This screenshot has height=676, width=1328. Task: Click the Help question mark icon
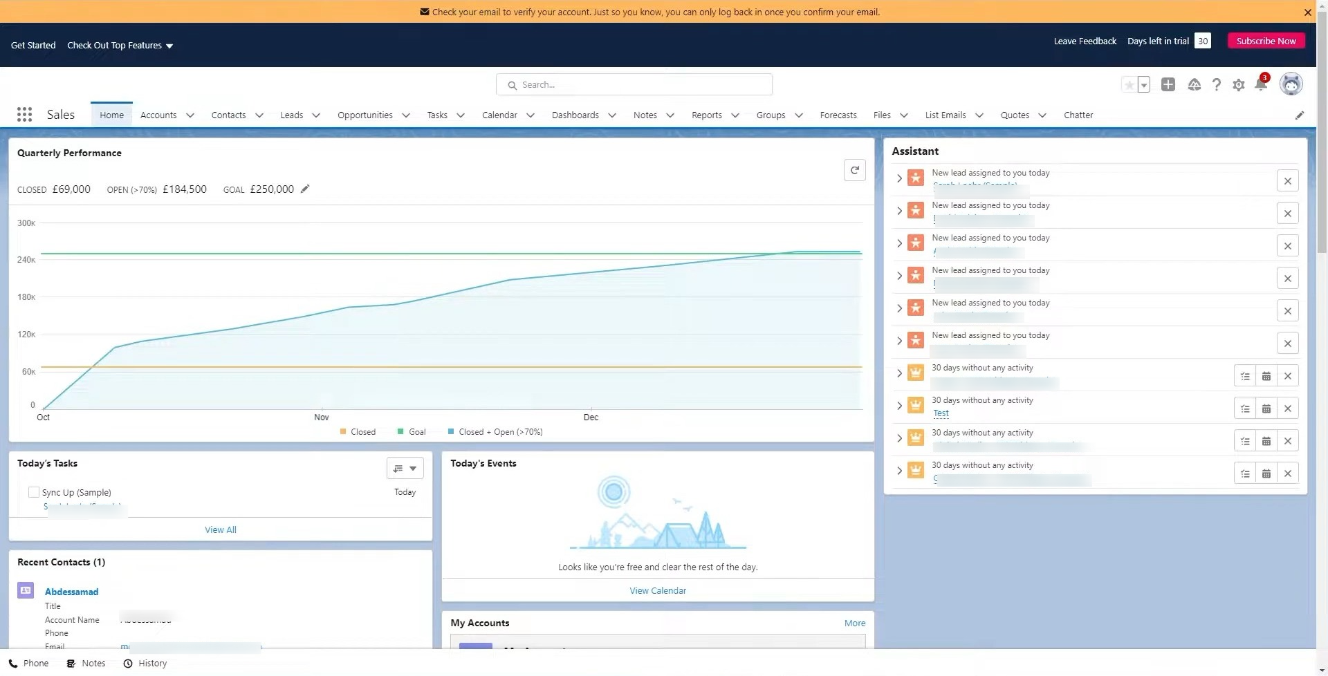pos(1216,85)
